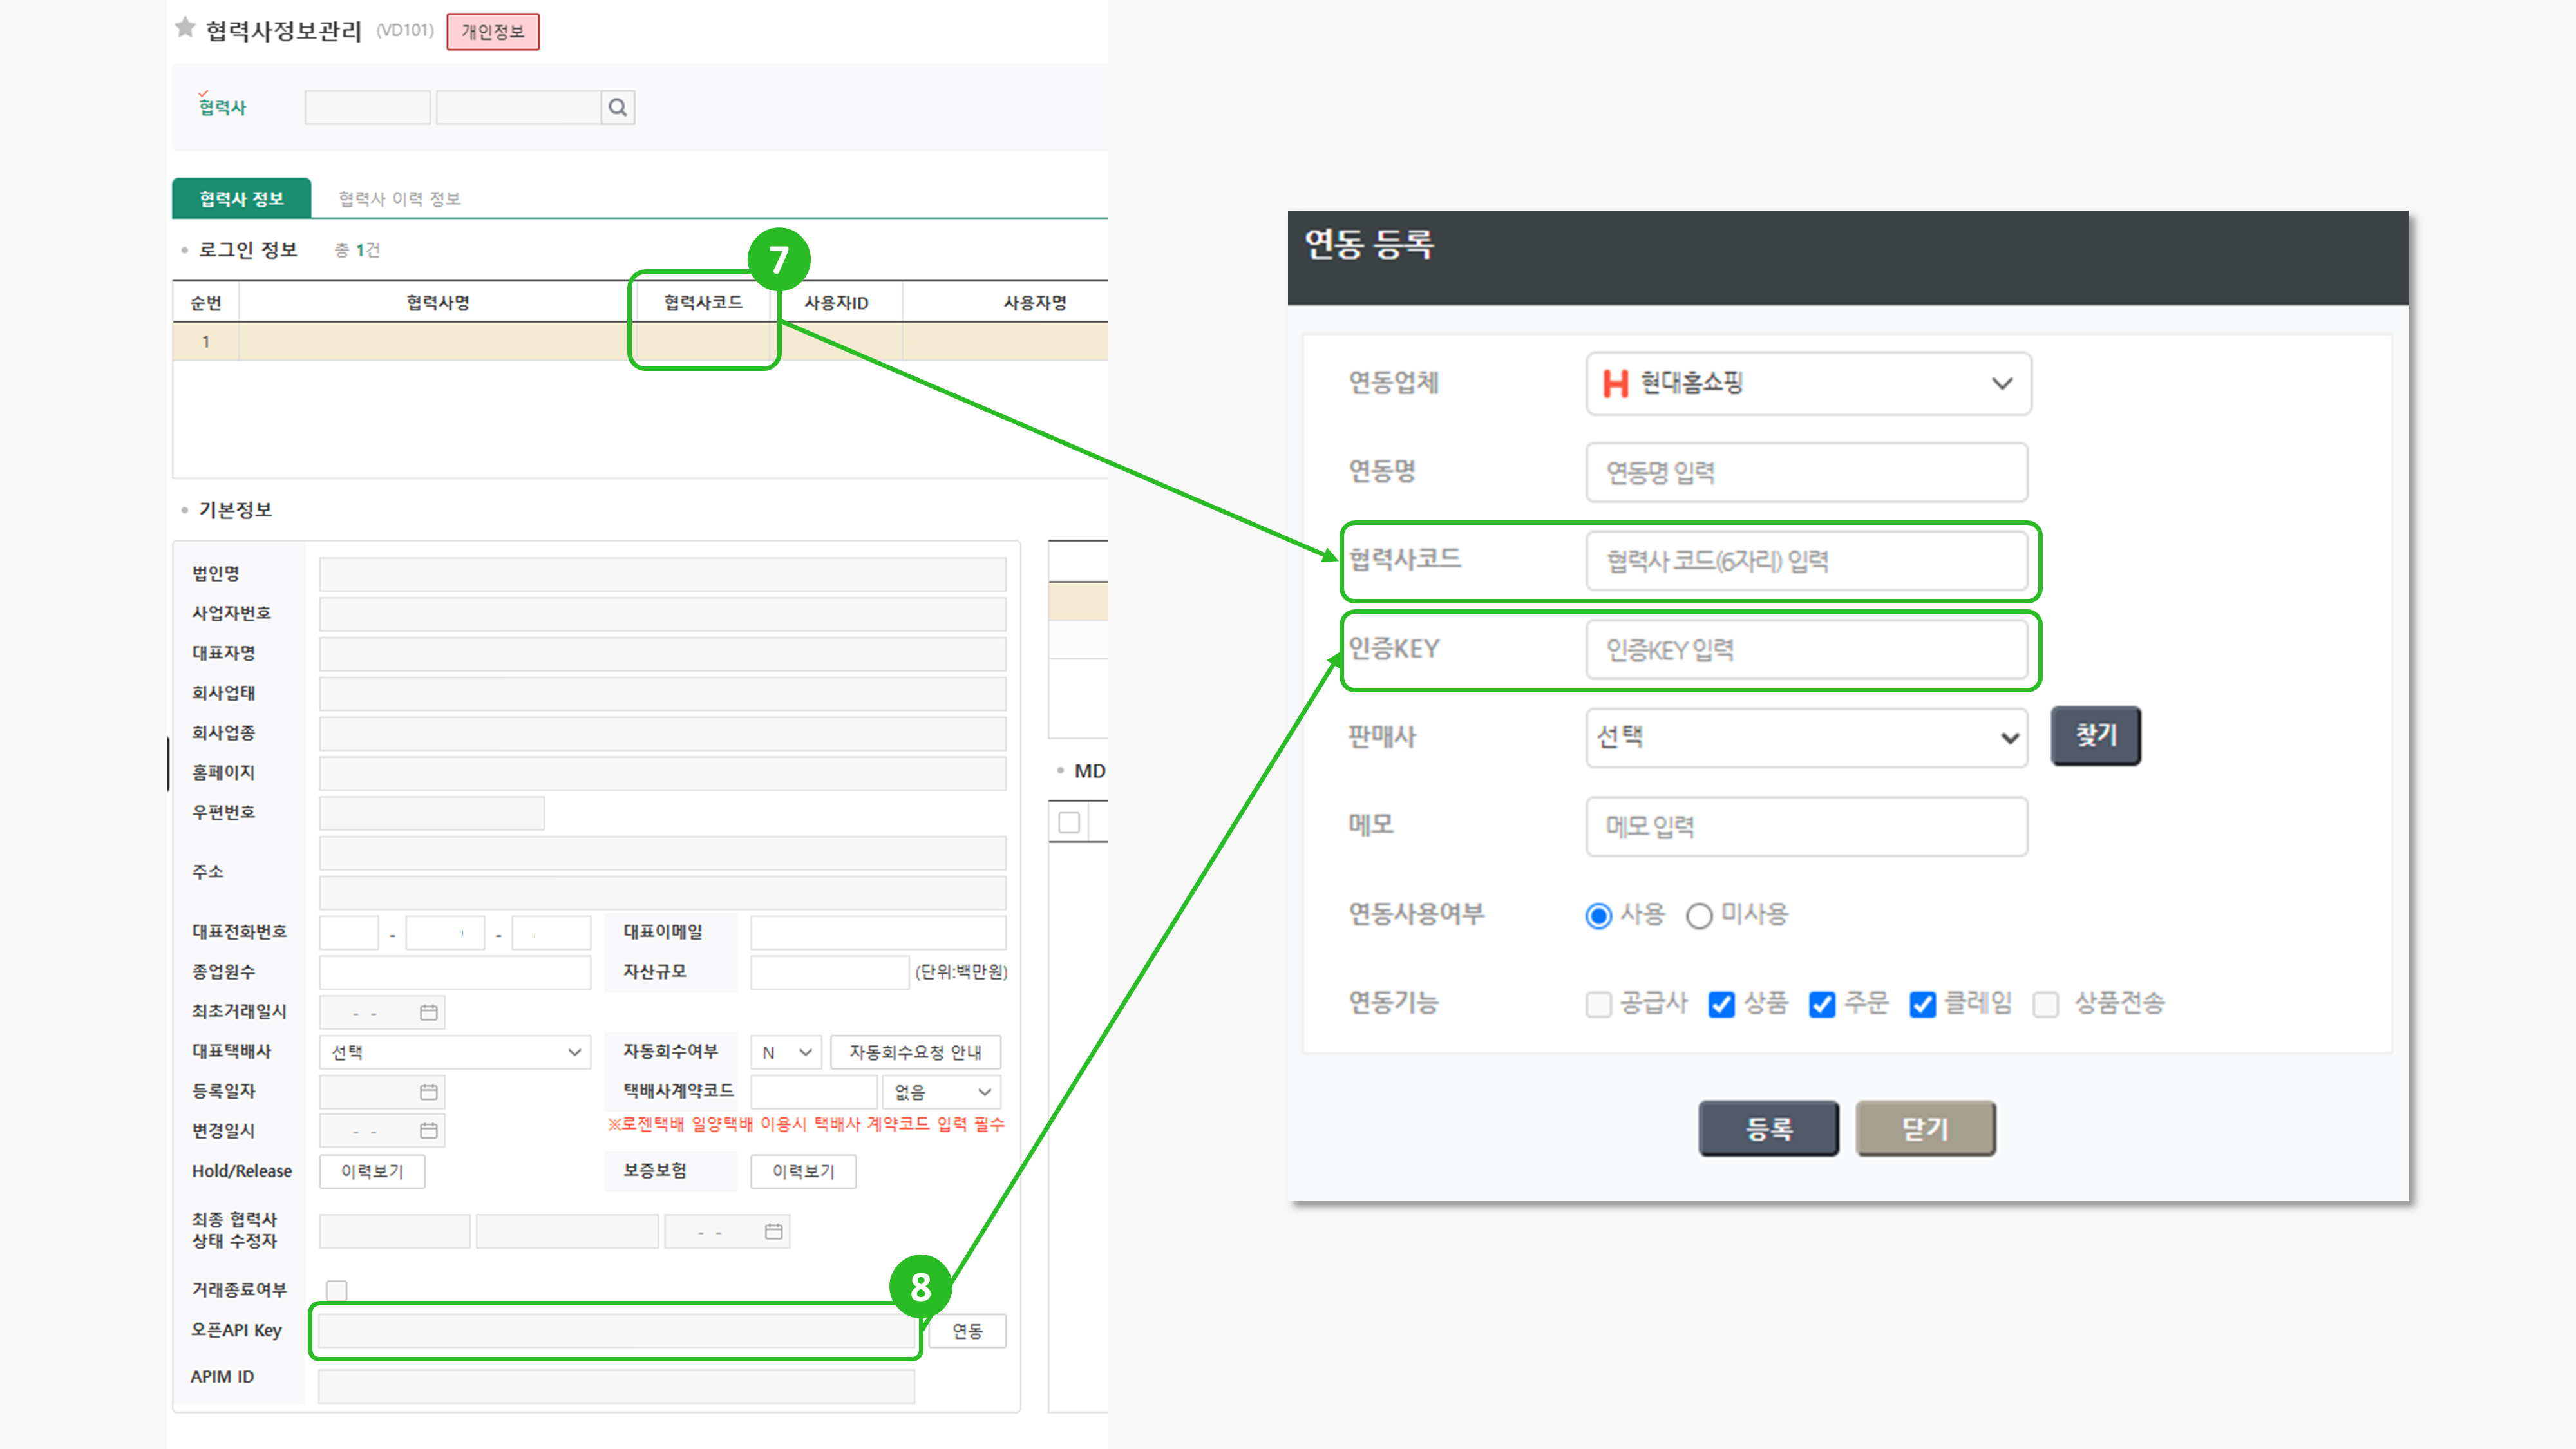Uncheck the 상품 integration checkbox
2576x1449 pixels.
tap(1721, 1004)
